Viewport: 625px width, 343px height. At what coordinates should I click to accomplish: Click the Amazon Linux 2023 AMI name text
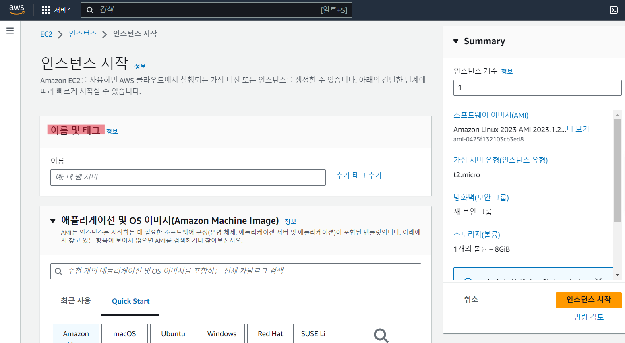click(x=510, y=130)
